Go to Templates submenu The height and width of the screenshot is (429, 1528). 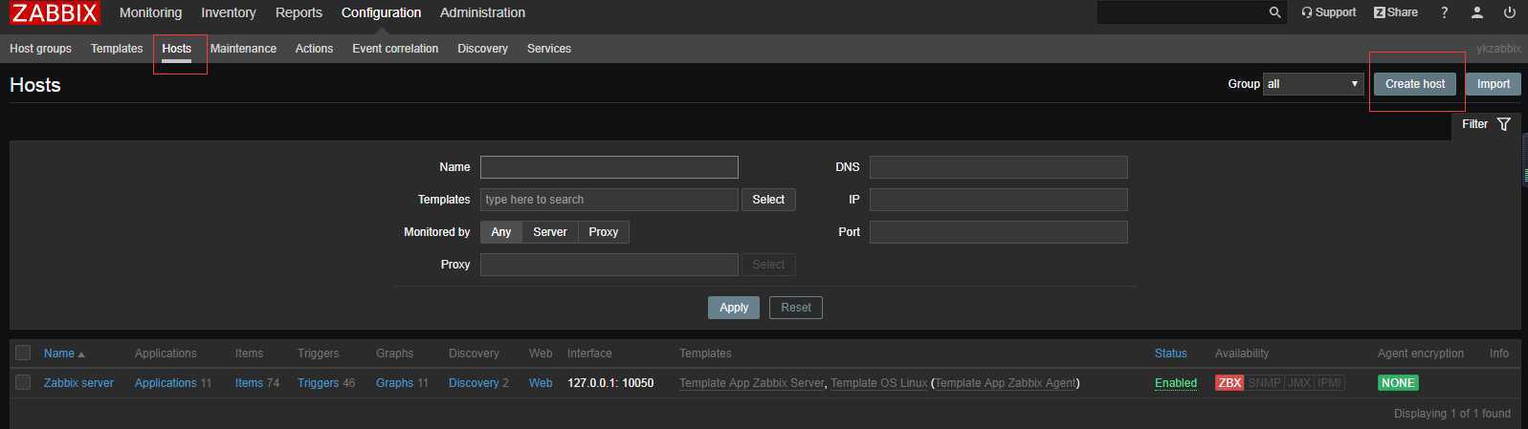pyautogui.click(x=117, y=49)
